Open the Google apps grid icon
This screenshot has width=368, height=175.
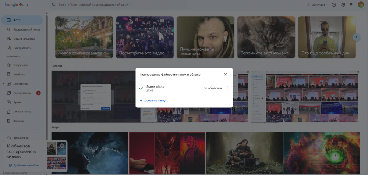point(351,5)
